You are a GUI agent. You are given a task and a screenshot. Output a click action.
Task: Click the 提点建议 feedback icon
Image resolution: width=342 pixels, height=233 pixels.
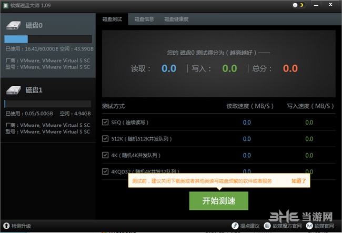click(235, 226)
